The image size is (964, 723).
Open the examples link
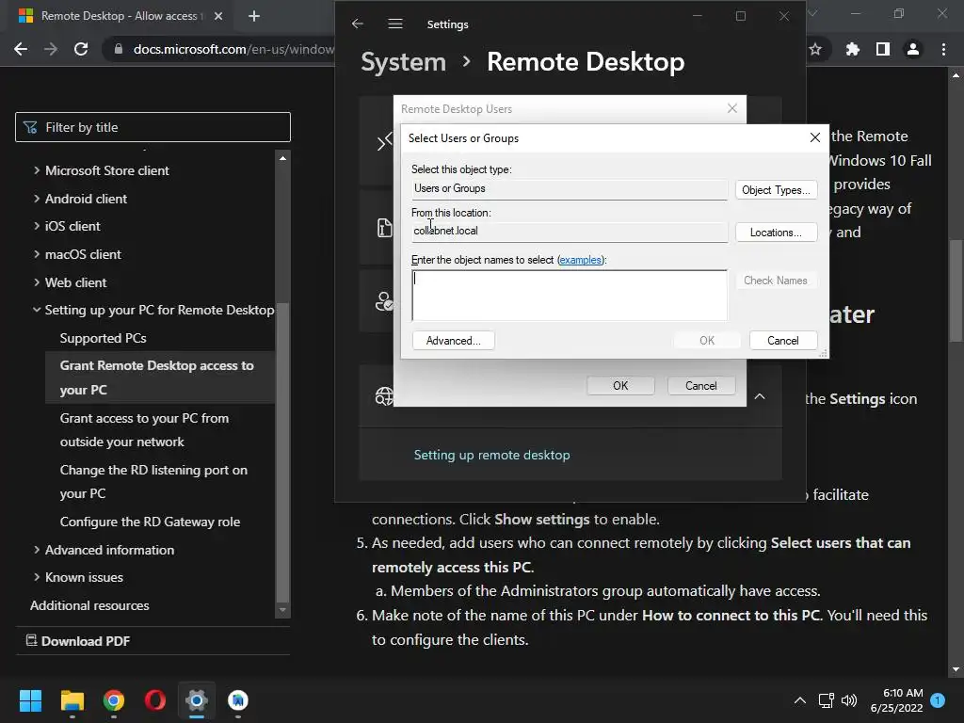coord(580,260)
